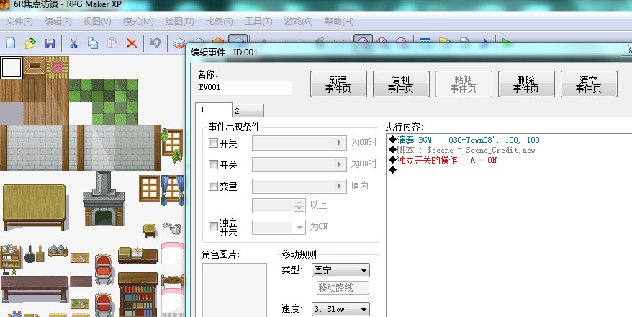Open the first 开关 switch selector
The image size is (632, 317).
click(299, 143)
